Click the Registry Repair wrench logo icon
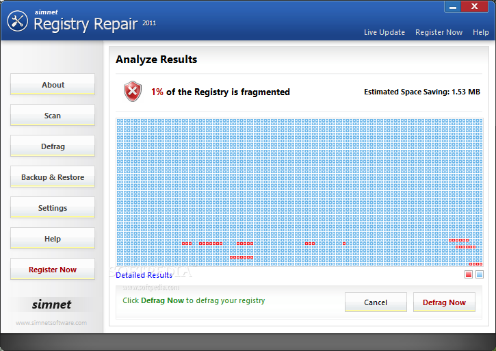This screenshot has width=496, height=351. (x=17, y=21)
